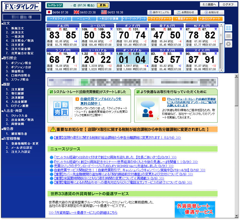Open ログイン履歴 in the sidebar

click(x=20, y=106)
